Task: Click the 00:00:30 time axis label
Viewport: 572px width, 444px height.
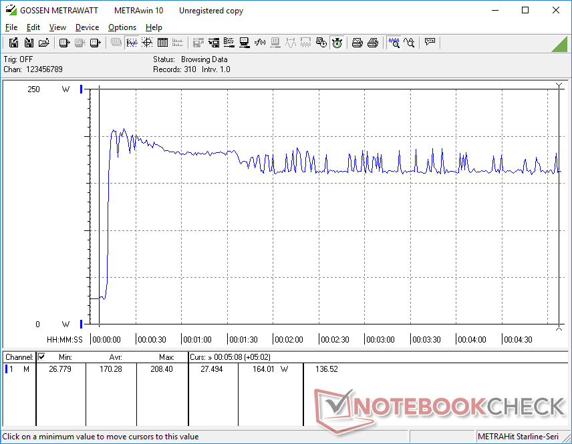Action: coord(152,339)
